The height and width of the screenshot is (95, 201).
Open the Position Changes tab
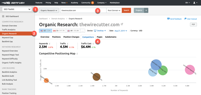coord(71,37)
